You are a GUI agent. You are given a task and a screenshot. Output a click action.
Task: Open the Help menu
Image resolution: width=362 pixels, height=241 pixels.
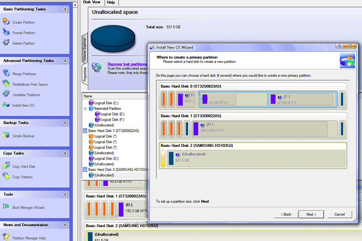point(111,2)
